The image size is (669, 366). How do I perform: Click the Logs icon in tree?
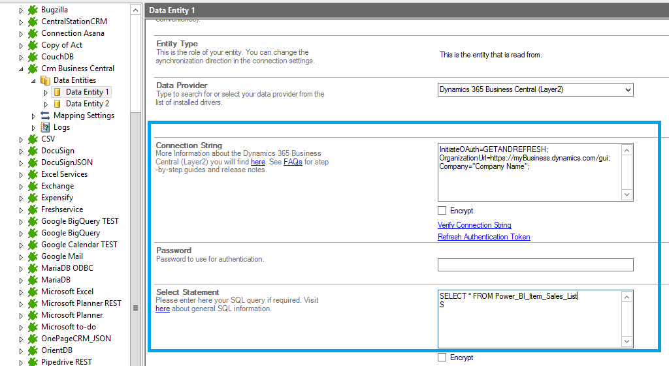[45, 127]
